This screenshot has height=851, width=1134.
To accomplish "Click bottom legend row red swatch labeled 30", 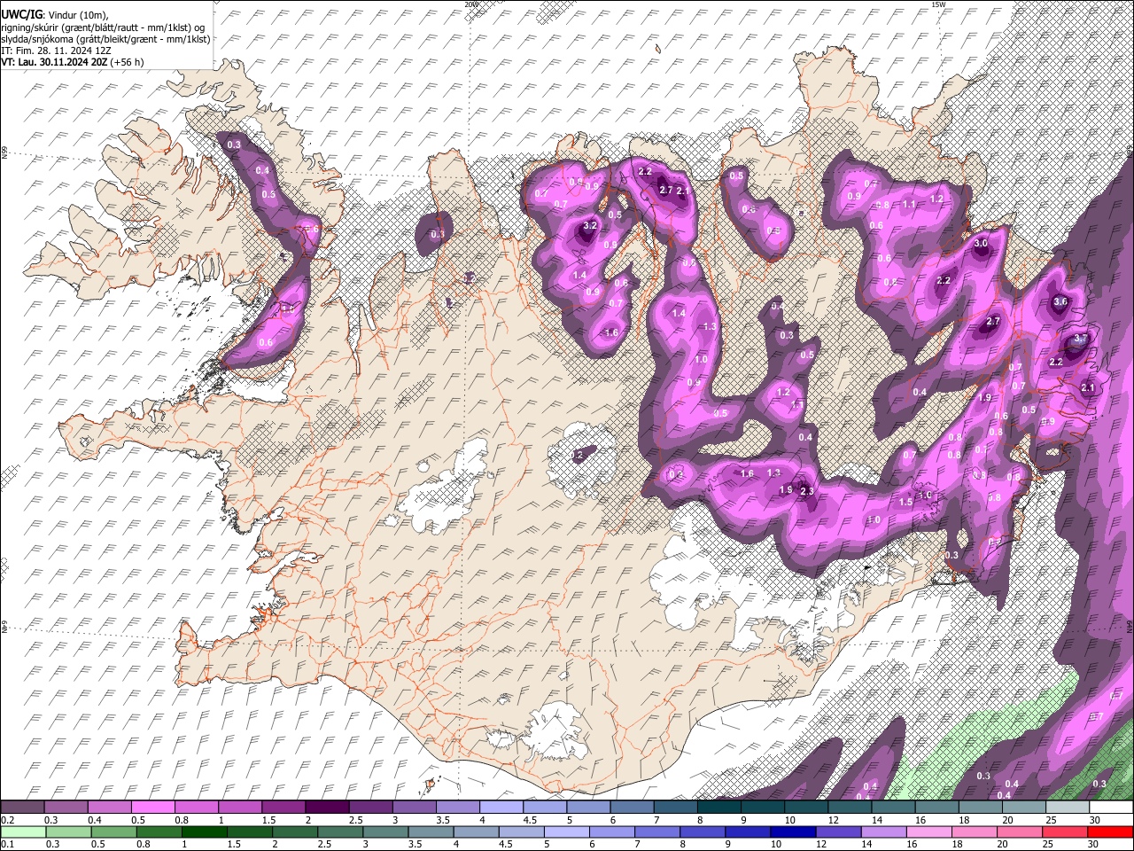I will point(1111,831).
